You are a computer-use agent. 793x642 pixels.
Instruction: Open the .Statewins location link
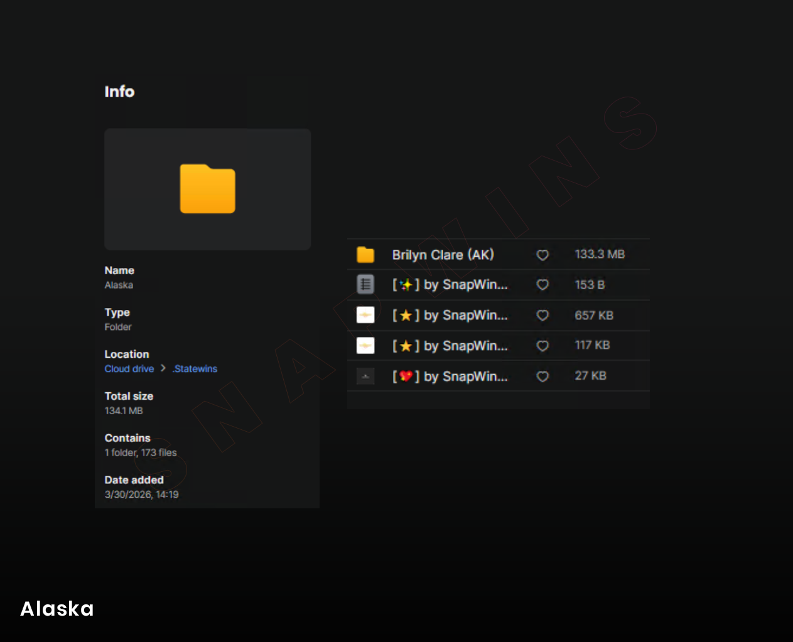click(195, 369)
